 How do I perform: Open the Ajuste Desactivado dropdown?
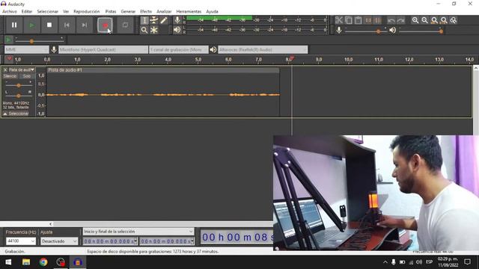(x=59, y=241)
